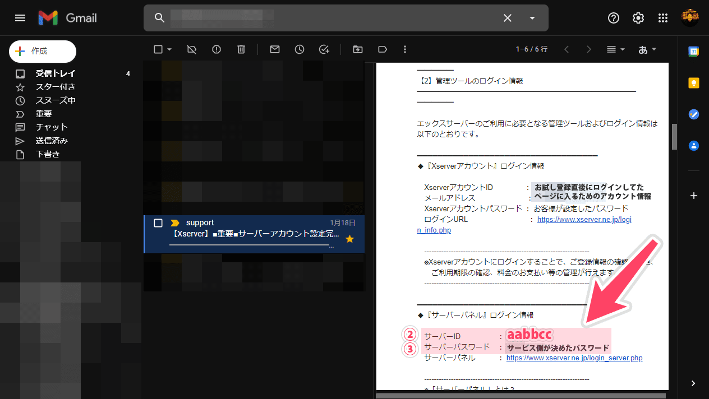709x399 pixels.
Task: Open the 【Xserver】 support email row
Action: click(x=254, y=234)
